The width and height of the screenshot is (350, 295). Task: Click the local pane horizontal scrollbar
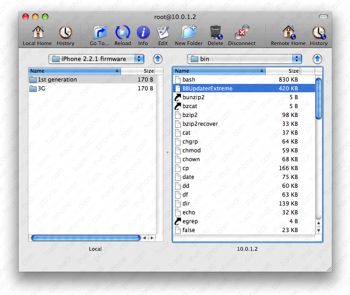point(86,238)
